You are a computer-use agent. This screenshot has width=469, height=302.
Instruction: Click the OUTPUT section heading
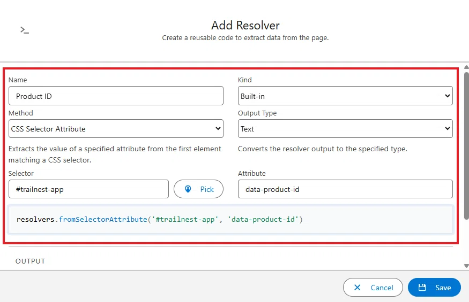click(30, 261)
